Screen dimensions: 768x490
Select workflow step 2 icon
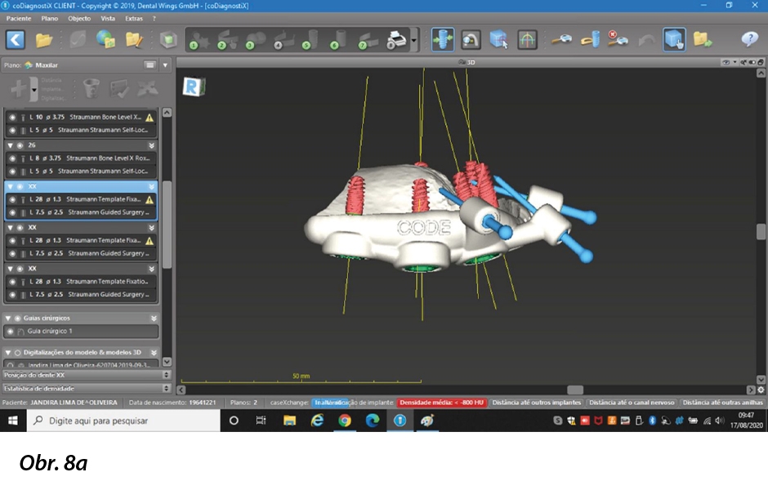tap(227, 40)
